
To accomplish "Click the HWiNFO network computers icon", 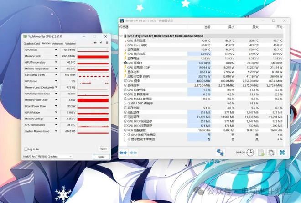I will (220, 153).
